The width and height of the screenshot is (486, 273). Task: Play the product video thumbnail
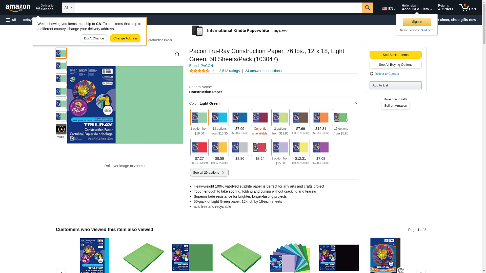click(x=61, y=129)
